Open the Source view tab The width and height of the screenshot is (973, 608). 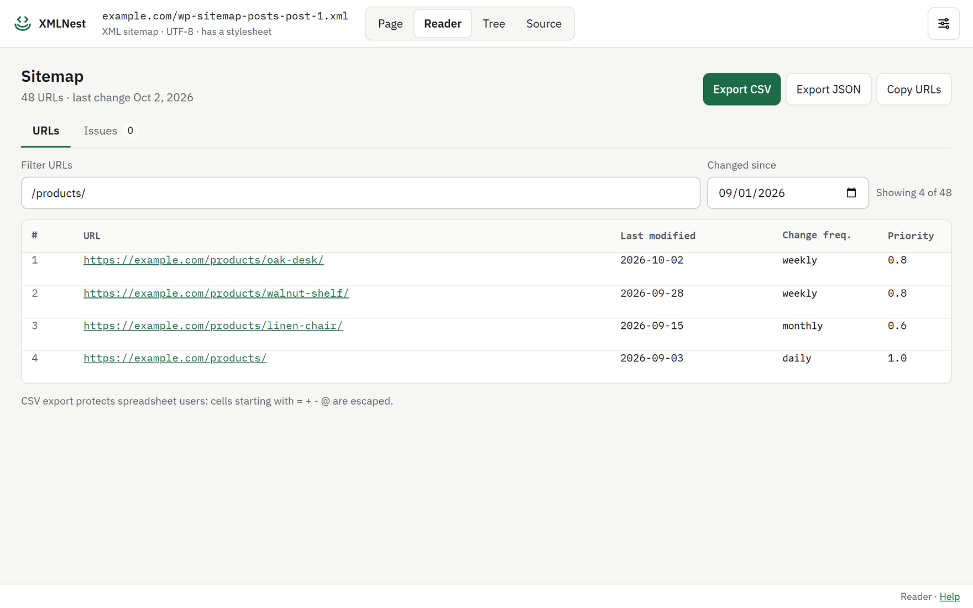point(544,23)
